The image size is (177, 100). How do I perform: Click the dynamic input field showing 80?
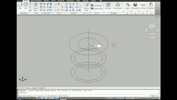coord(98,46)
